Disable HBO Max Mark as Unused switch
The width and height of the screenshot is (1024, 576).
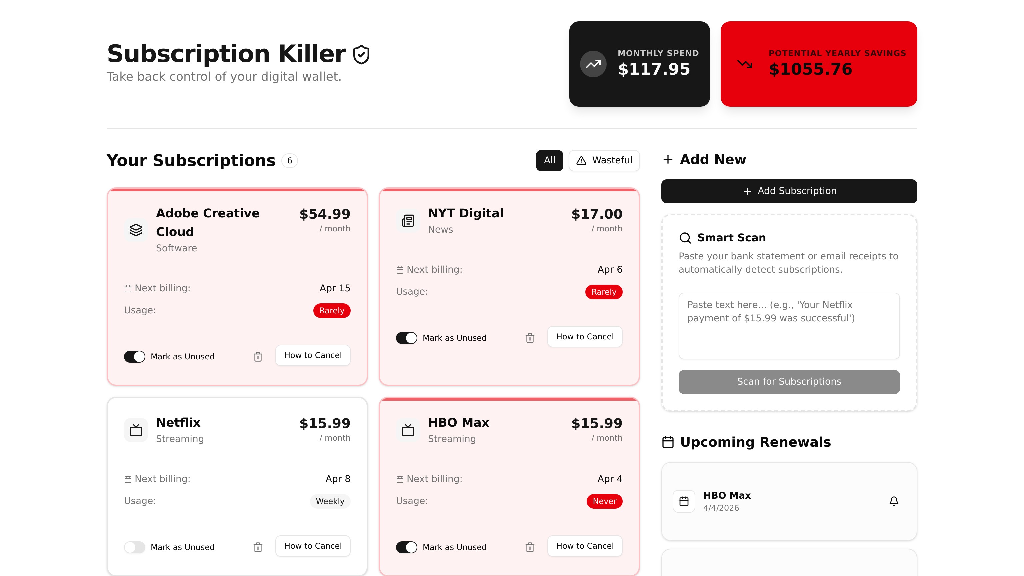tap(406, 547)
